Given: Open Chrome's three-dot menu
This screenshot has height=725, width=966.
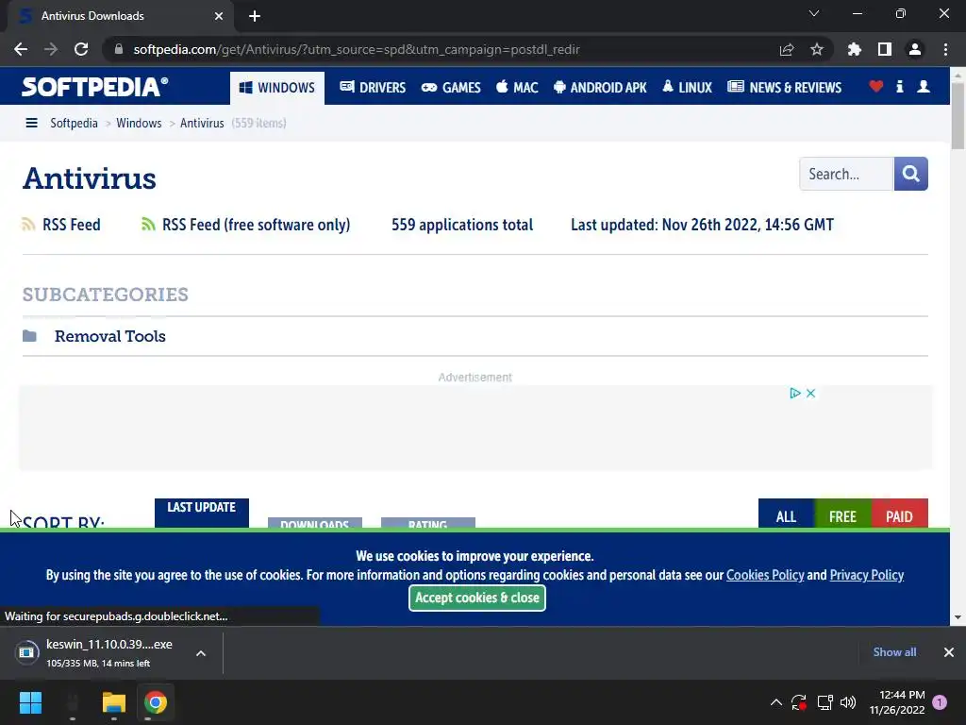Looking at the screenshot, I should [x=945, y=49].
